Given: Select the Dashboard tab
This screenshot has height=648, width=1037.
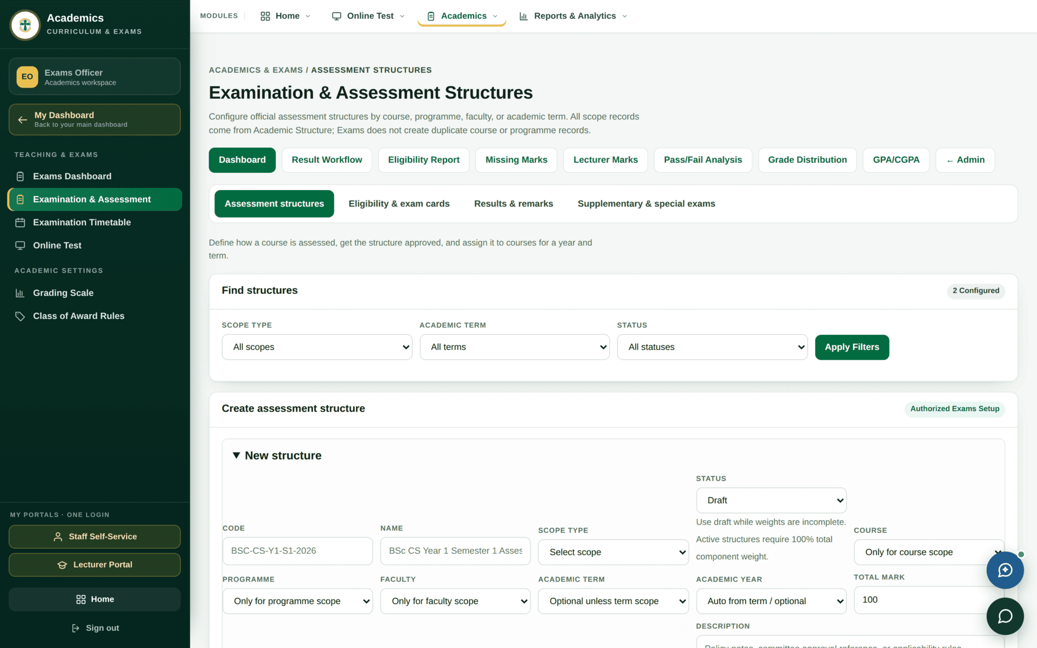Looking at the screenshot, I should click(242, 160).
